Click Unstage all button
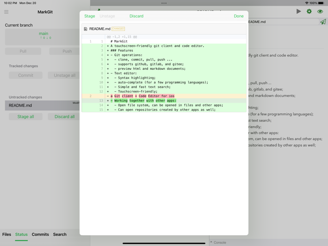Viewport: 328px width, 246px height. pos(64,75)
